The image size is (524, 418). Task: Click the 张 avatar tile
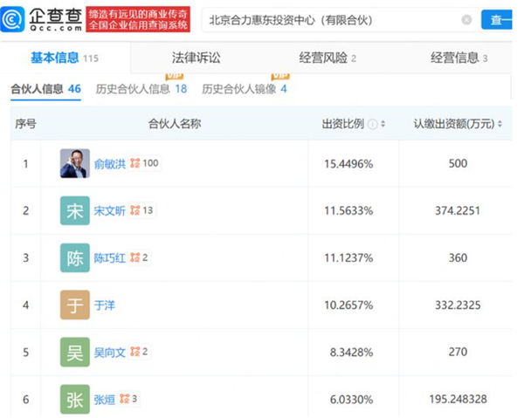(x=75, y=399)
